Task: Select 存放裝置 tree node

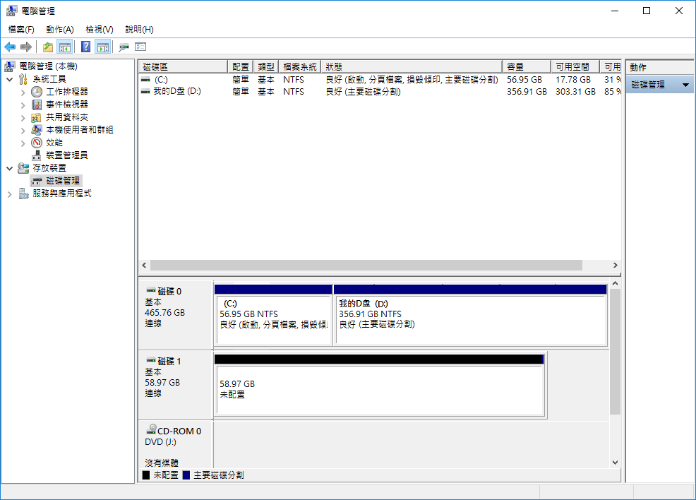Action: (49, 168)
